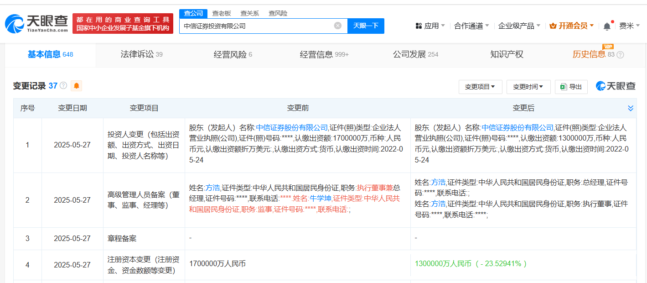The image size is (647, 283).
Task: Select the 查老板 search tab
Action: coord(222,13)
